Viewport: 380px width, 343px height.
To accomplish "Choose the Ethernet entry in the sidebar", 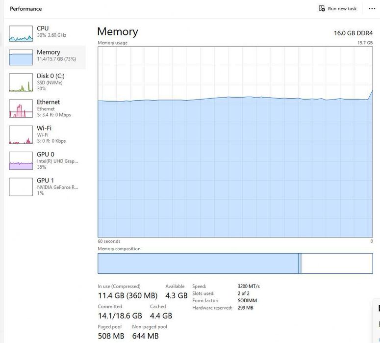I will pyautogui.click(x=46, y=108).
